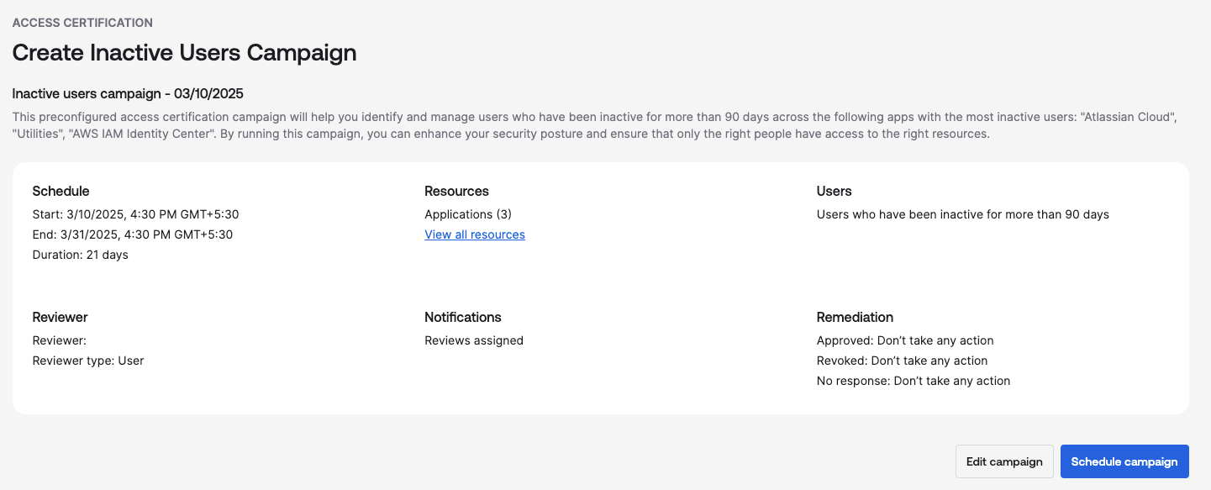Select the No response remediation line

pyautogui.click(x=914, y=381)
